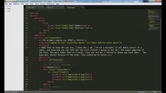The width and height of the screenshot is (166, 93).
Task: Click the vertical editor scrollbar
Action: point(161,29)
